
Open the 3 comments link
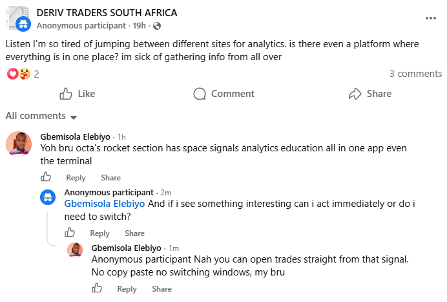[x=415, y=74]
